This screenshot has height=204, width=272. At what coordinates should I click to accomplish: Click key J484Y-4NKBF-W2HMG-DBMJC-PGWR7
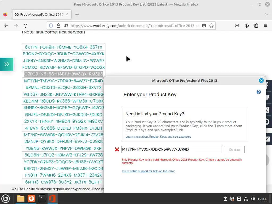click(x=63, y=61)
